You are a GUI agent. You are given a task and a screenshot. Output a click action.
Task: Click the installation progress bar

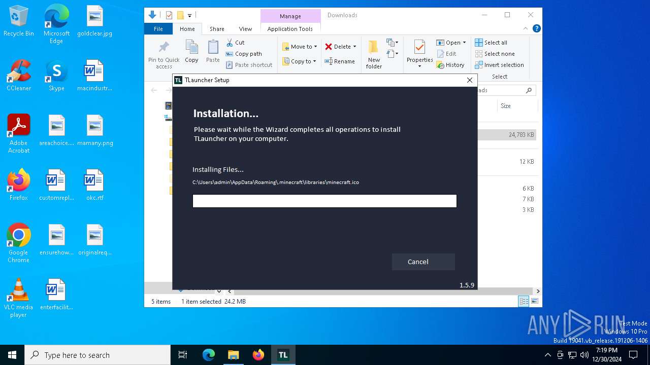324,201
